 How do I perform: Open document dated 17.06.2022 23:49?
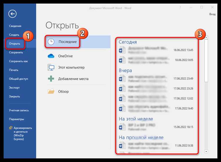coord(156,79)
